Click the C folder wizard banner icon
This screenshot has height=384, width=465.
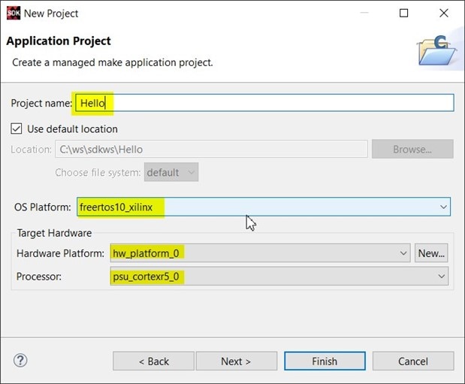(x=436, y=50)
